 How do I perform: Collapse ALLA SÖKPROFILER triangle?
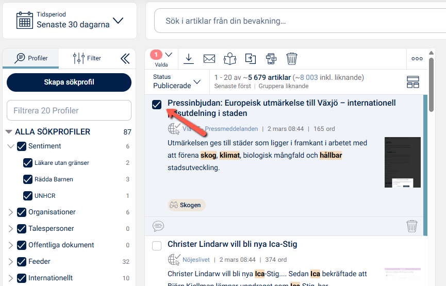click(x=9, y=131)
